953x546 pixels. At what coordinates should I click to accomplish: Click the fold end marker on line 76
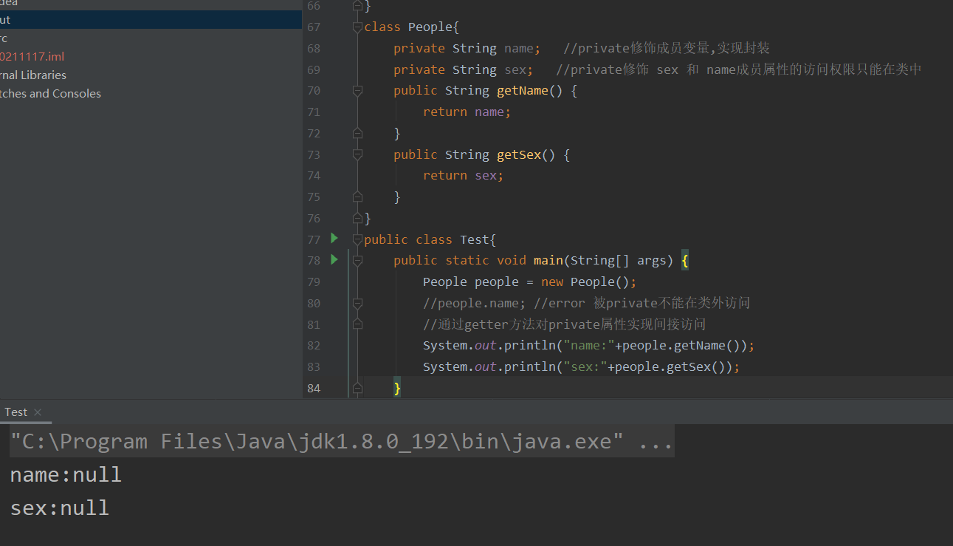click(358, 218)
